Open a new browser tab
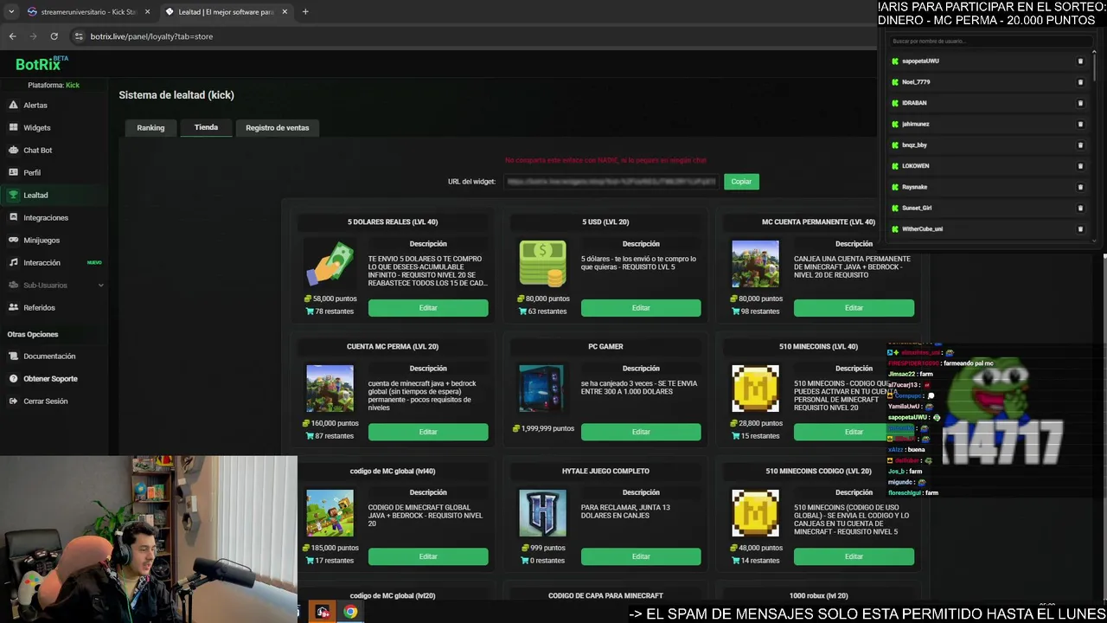Image resolution: width=1107 pixels, height=623 pixels. coord(305,12)
